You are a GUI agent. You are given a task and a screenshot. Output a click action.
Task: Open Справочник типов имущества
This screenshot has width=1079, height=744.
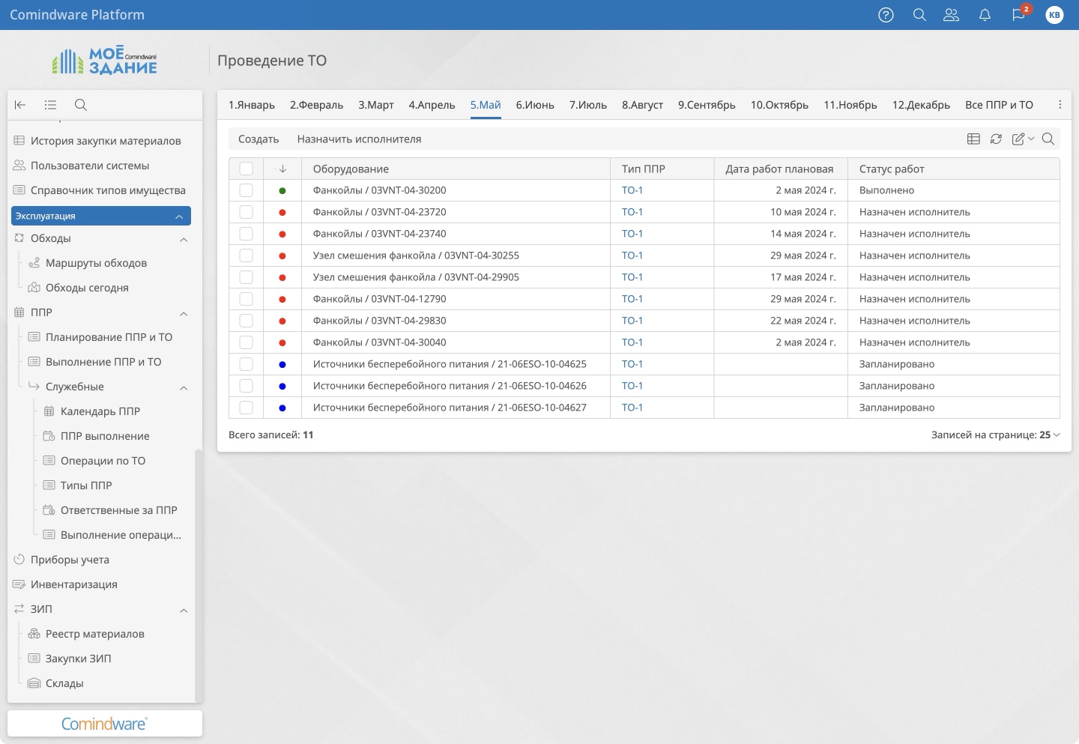pyautogui.click(x=108, y=190)
